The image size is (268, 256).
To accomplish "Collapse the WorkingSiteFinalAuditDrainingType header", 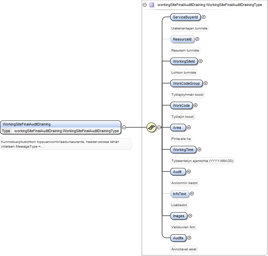I will 145,5.
